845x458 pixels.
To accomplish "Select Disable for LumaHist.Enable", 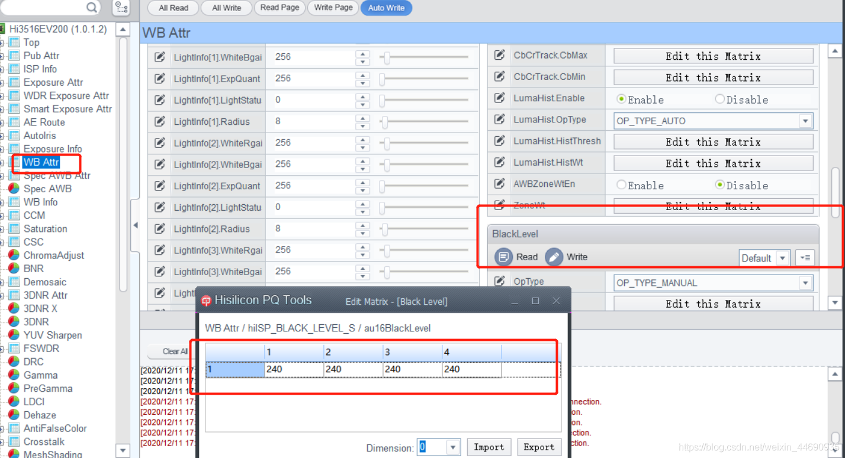I will (x=719, y=99).
